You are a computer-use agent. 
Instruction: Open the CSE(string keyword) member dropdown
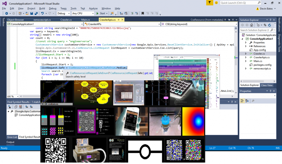click(x=199, y=24)
